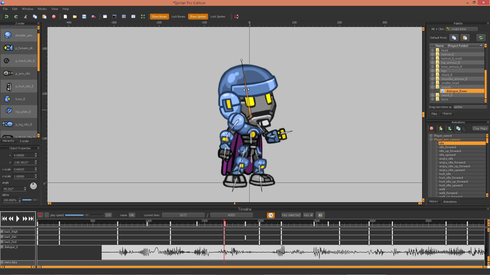The image size is (490, 275).
Task: Open the Modes menu
Action: pos(42,9)
